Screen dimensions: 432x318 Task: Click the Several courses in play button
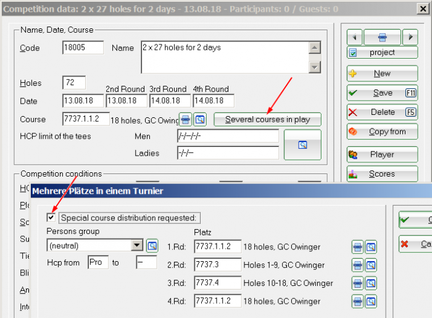click(267, 120)
